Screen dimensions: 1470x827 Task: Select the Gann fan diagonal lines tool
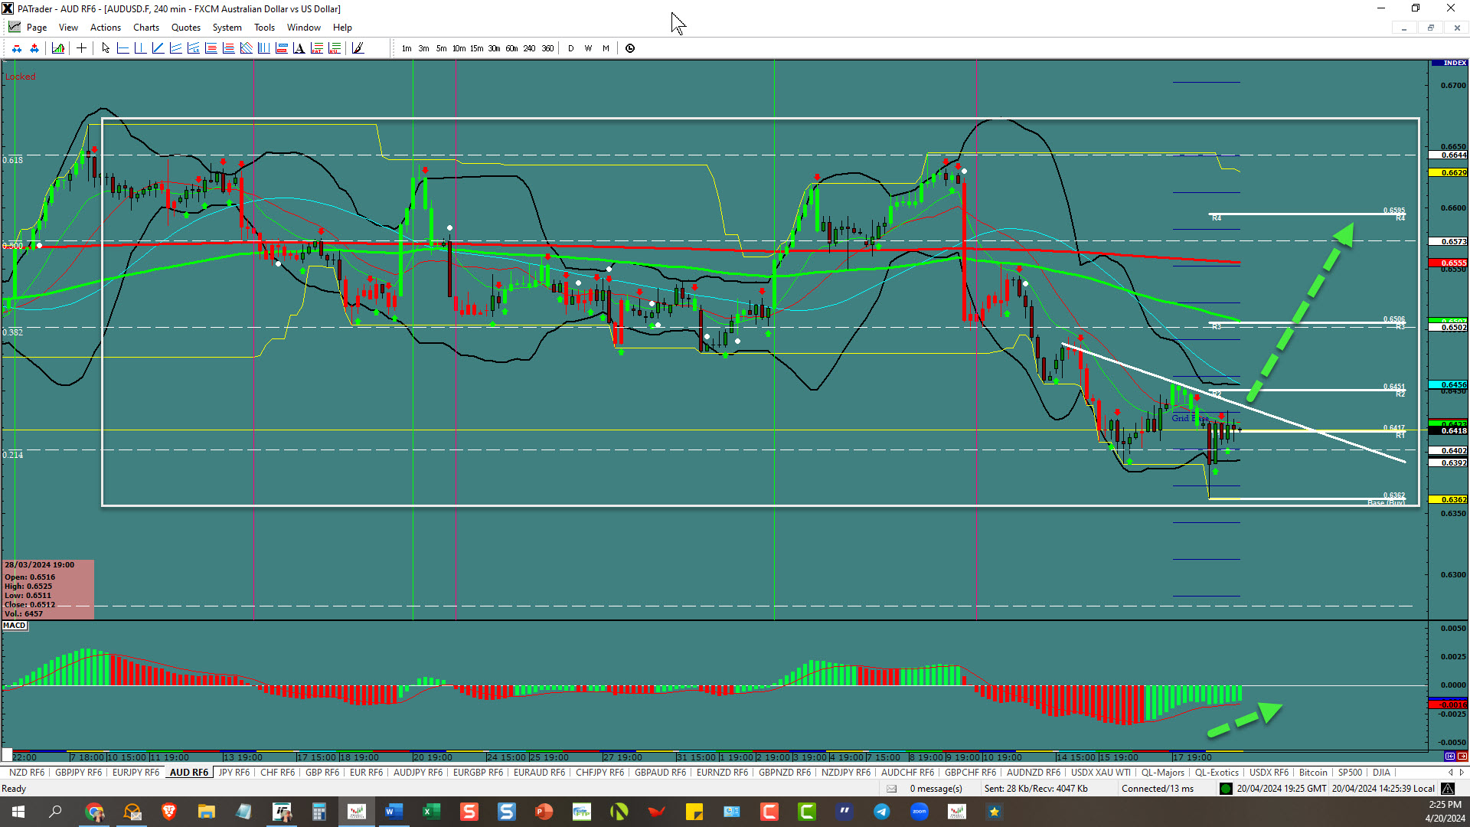[246, 48]
